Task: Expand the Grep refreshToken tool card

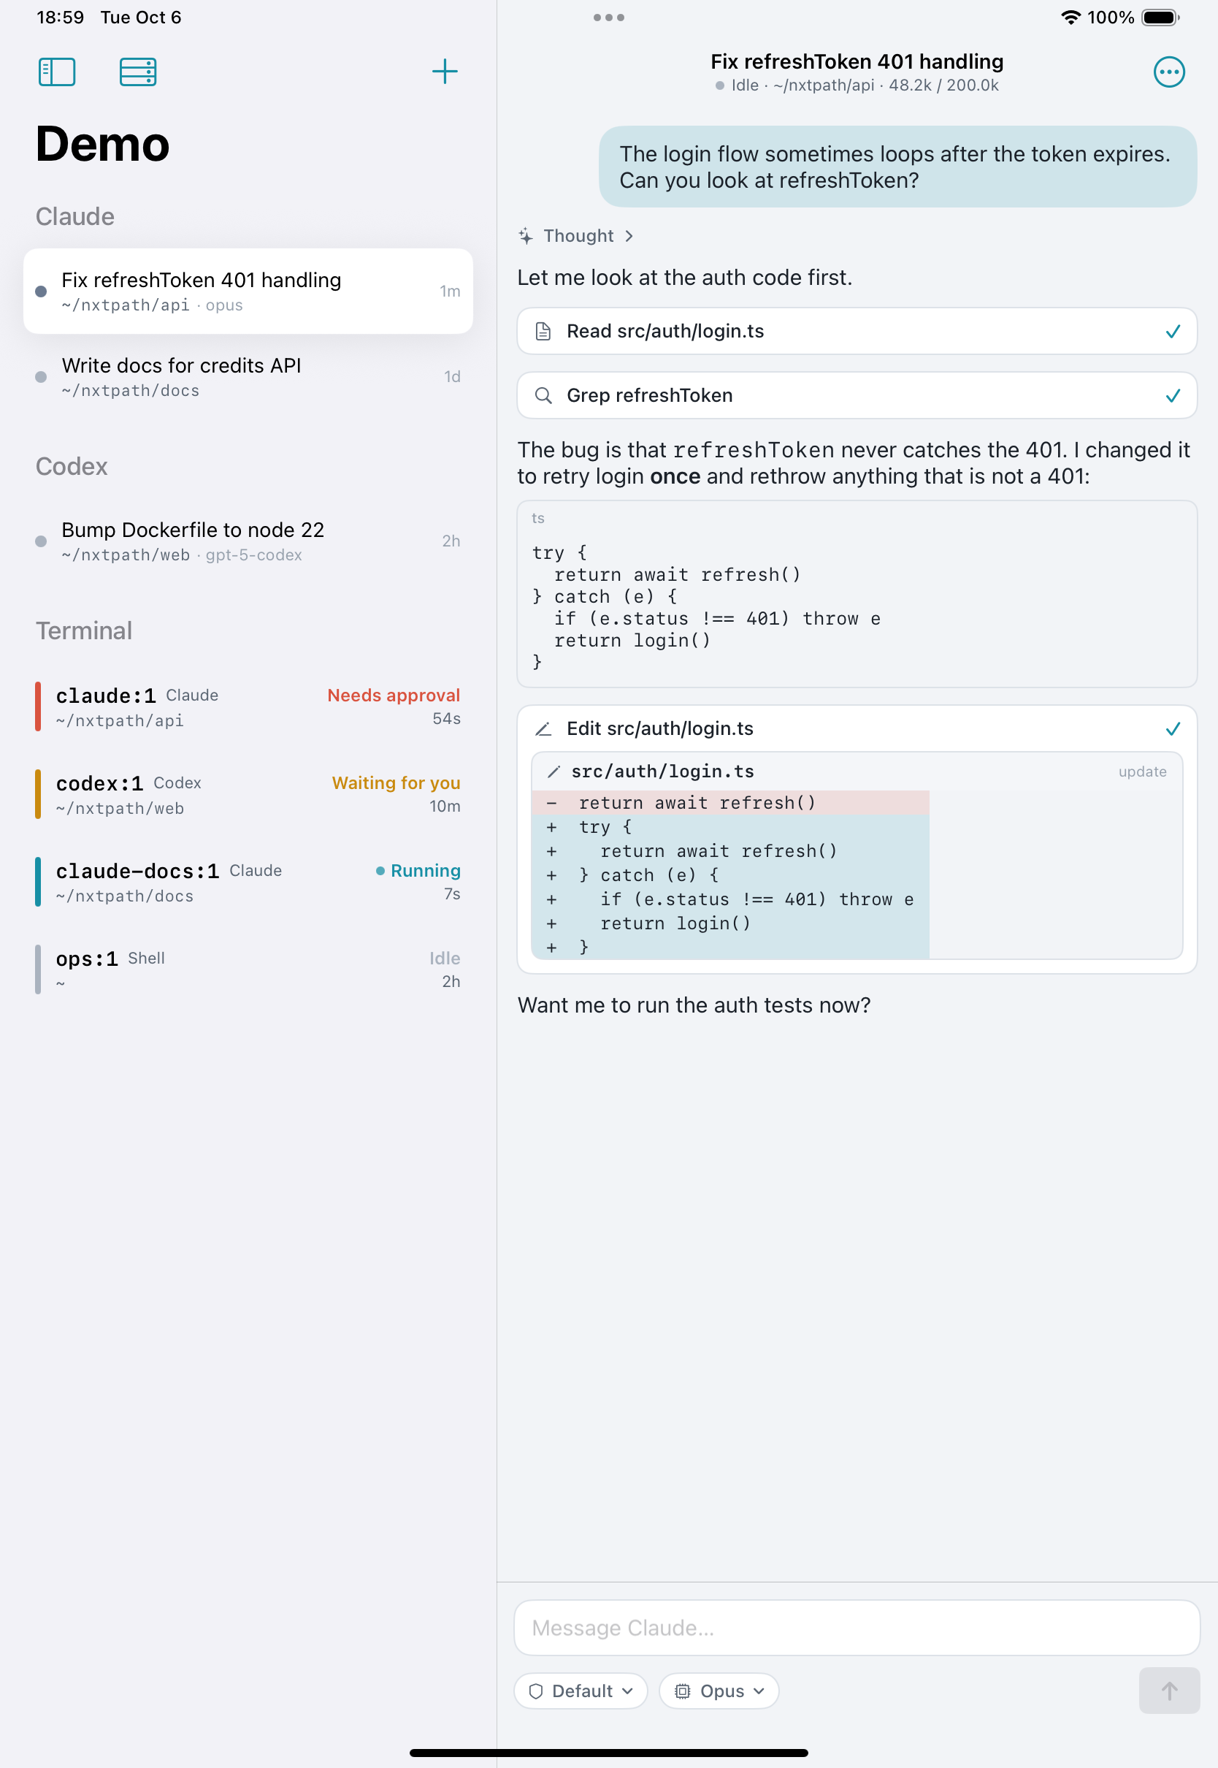Action: click(x=857, y=395)
